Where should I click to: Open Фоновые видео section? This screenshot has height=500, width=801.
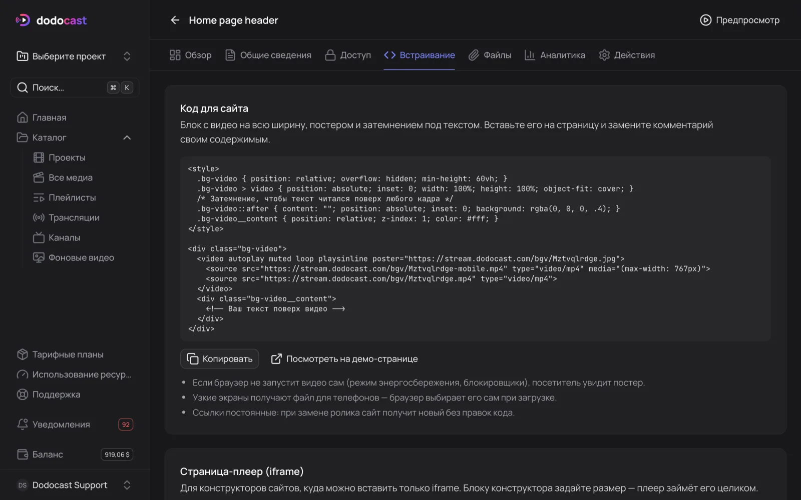click(x=80, y=257)
